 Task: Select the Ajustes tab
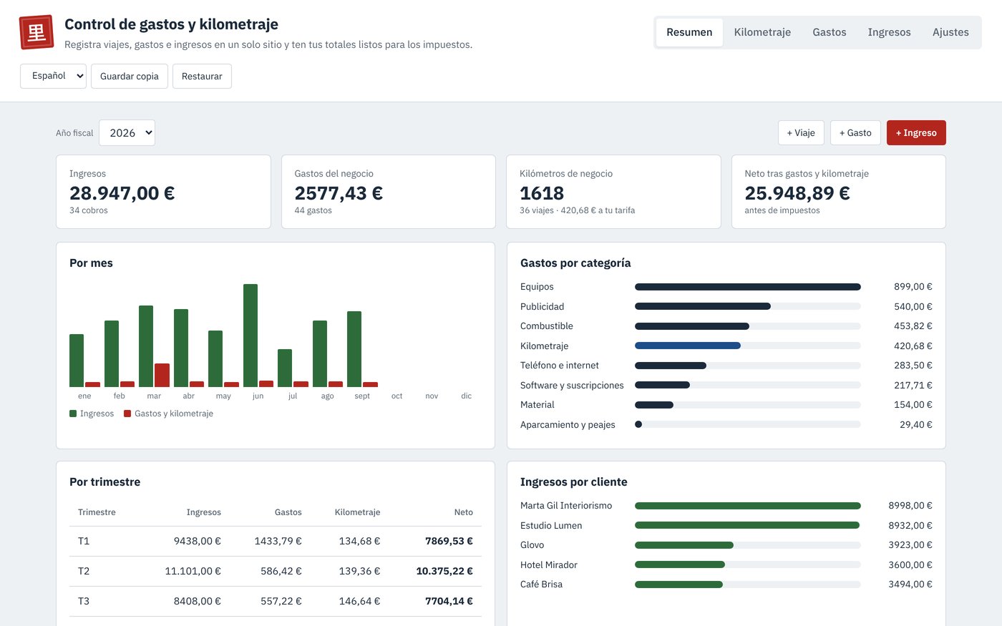[x=950, y=32]
